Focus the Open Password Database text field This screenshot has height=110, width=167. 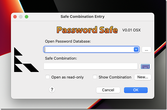pyautogui.click(x=89, y=50)
